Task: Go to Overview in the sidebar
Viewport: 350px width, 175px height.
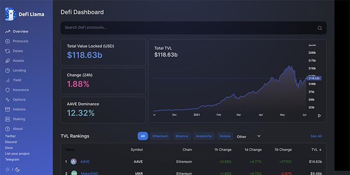Action: (20, 31)
